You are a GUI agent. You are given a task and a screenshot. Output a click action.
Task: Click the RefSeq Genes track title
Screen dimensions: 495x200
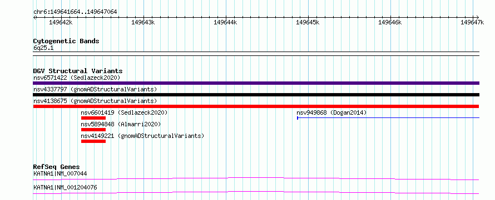(x=57, y=167)
